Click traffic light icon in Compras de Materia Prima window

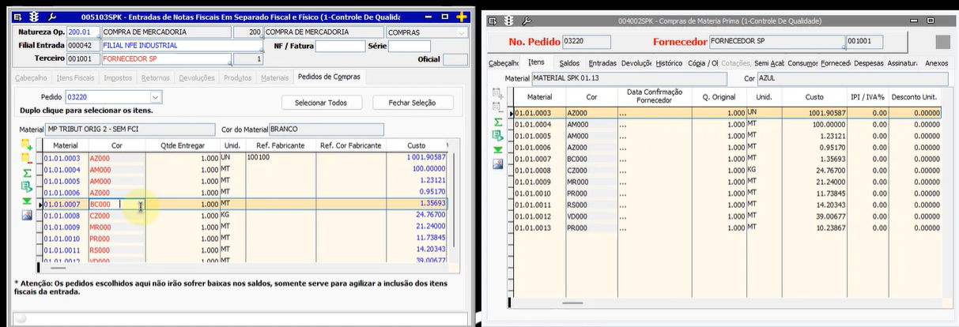click(x=508, y=21)
